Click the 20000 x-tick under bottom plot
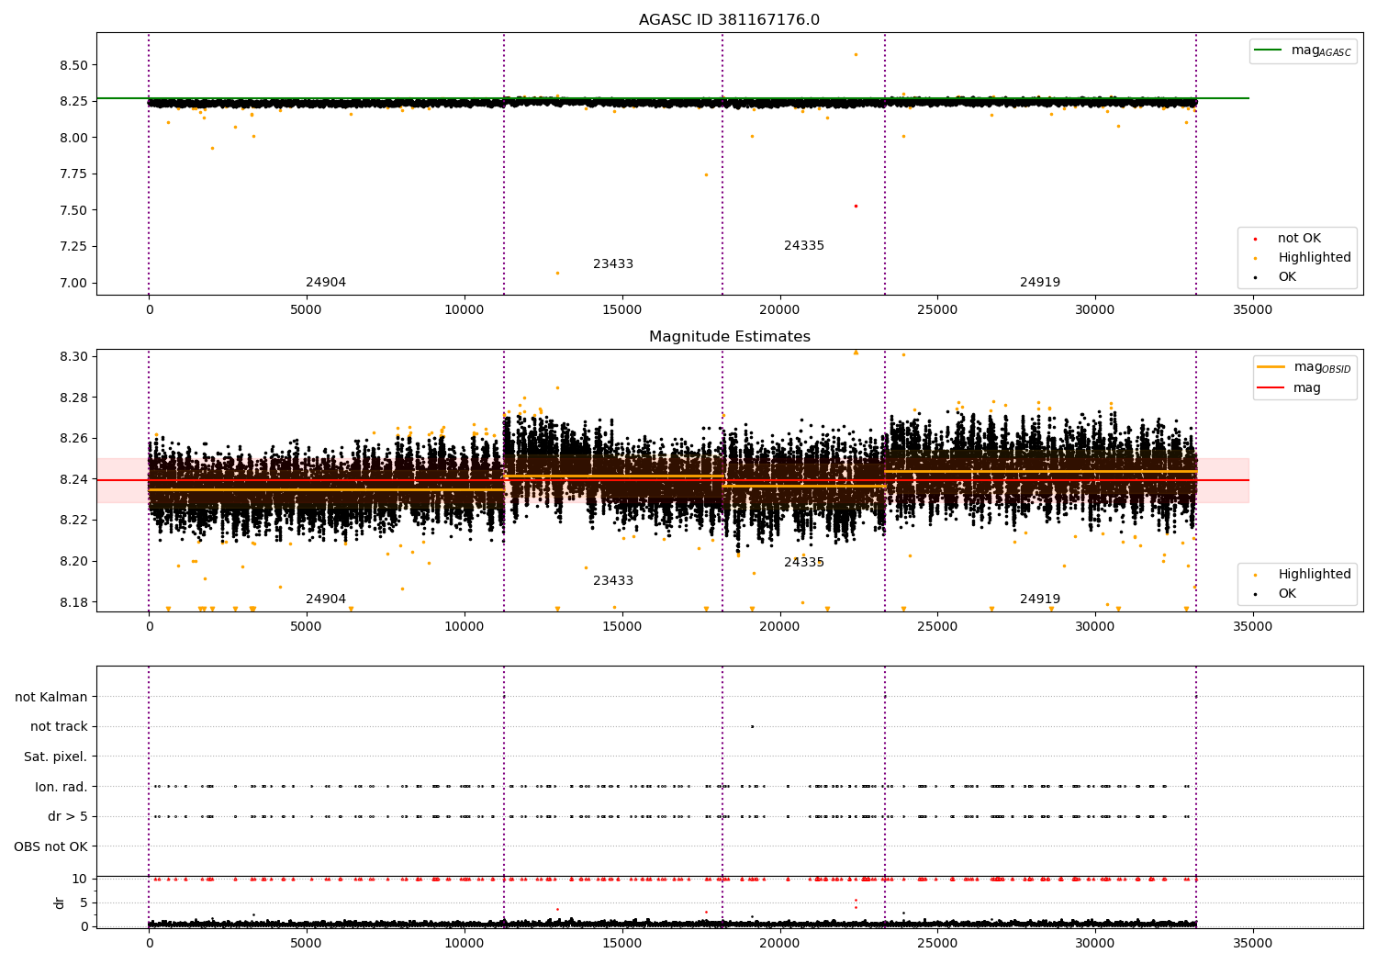1377x964 pixels. tap(779, 944)
